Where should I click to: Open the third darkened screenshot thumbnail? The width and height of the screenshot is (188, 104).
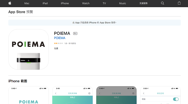point(116,95)
